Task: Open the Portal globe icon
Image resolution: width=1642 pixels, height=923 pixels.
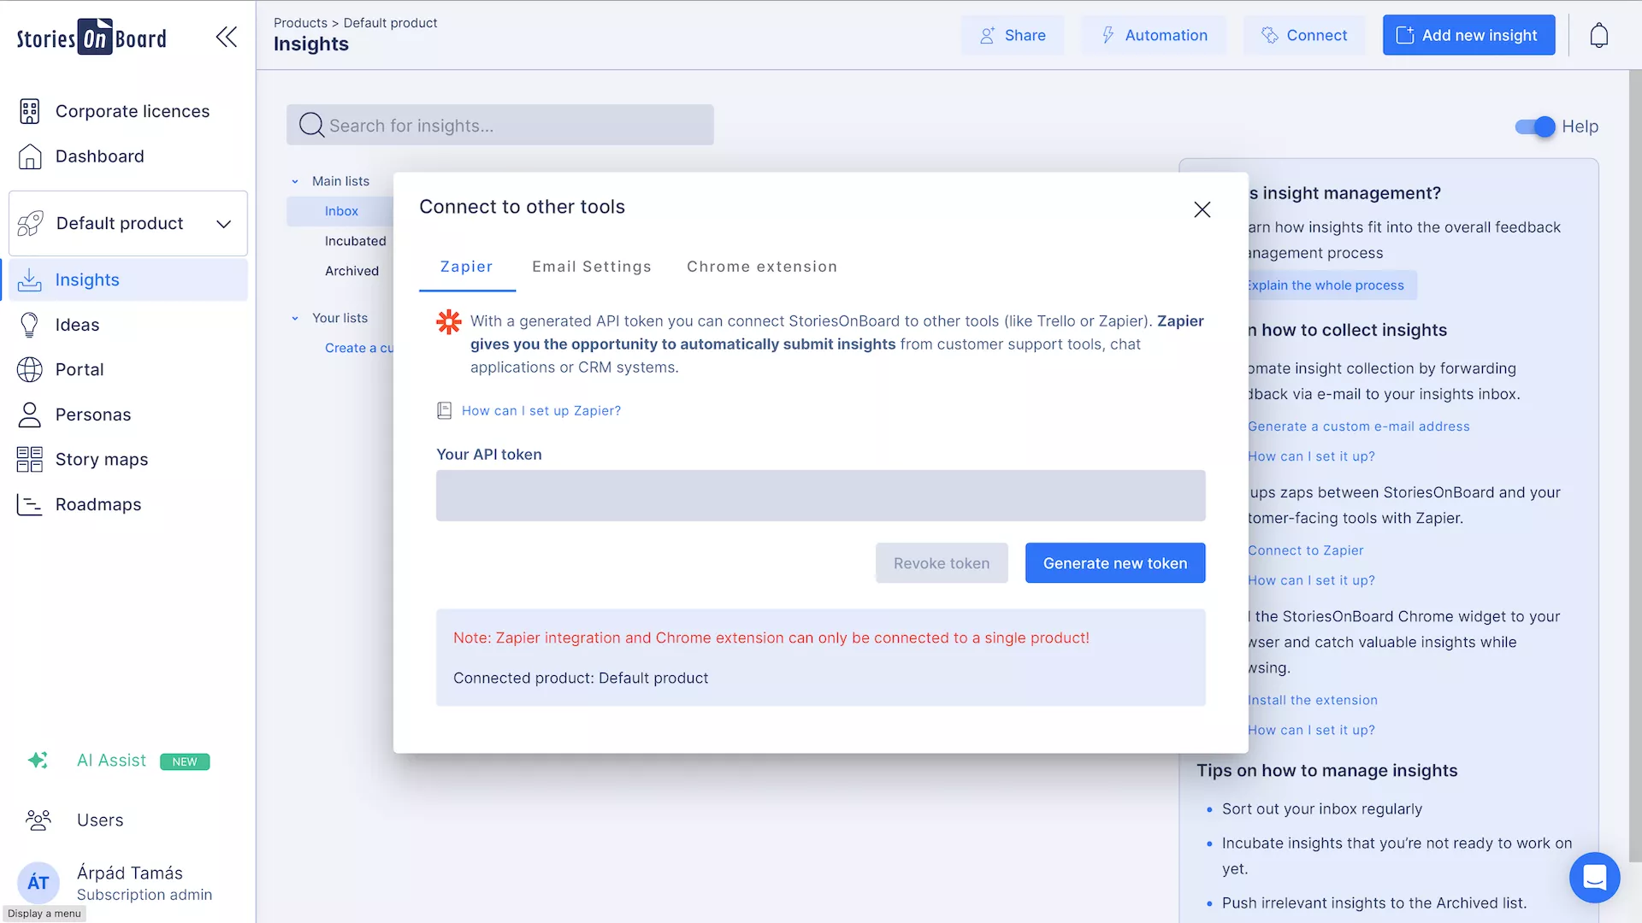Action: pos(29,370)
